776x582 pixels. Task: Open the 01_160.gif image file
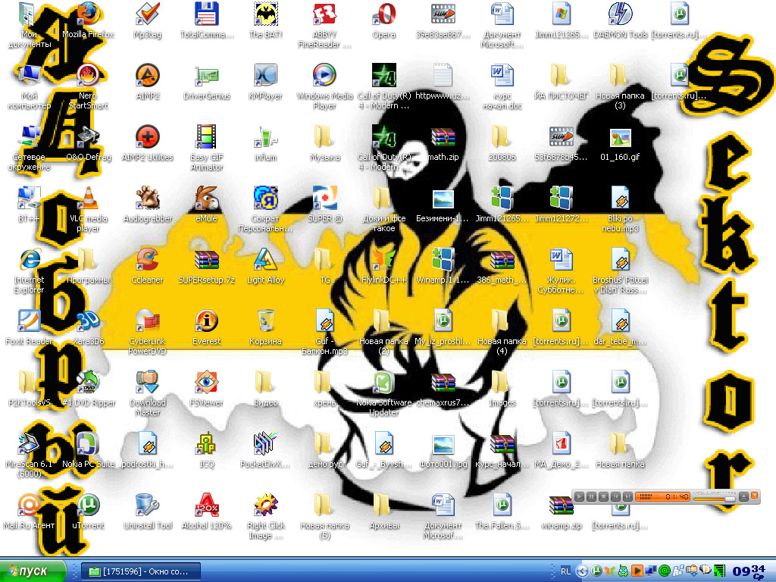pos(620,143)
